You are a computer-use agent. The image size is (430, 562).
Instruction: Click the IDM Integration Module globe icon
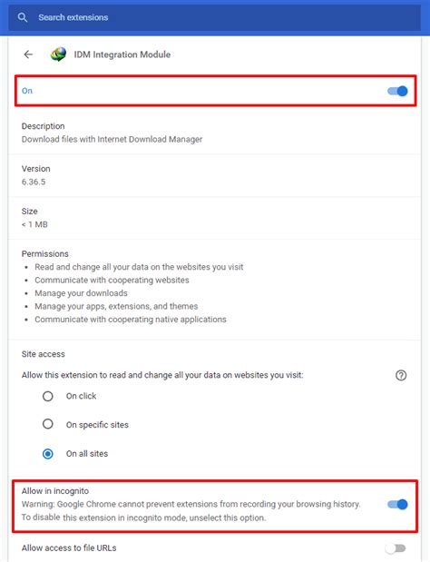58,54
